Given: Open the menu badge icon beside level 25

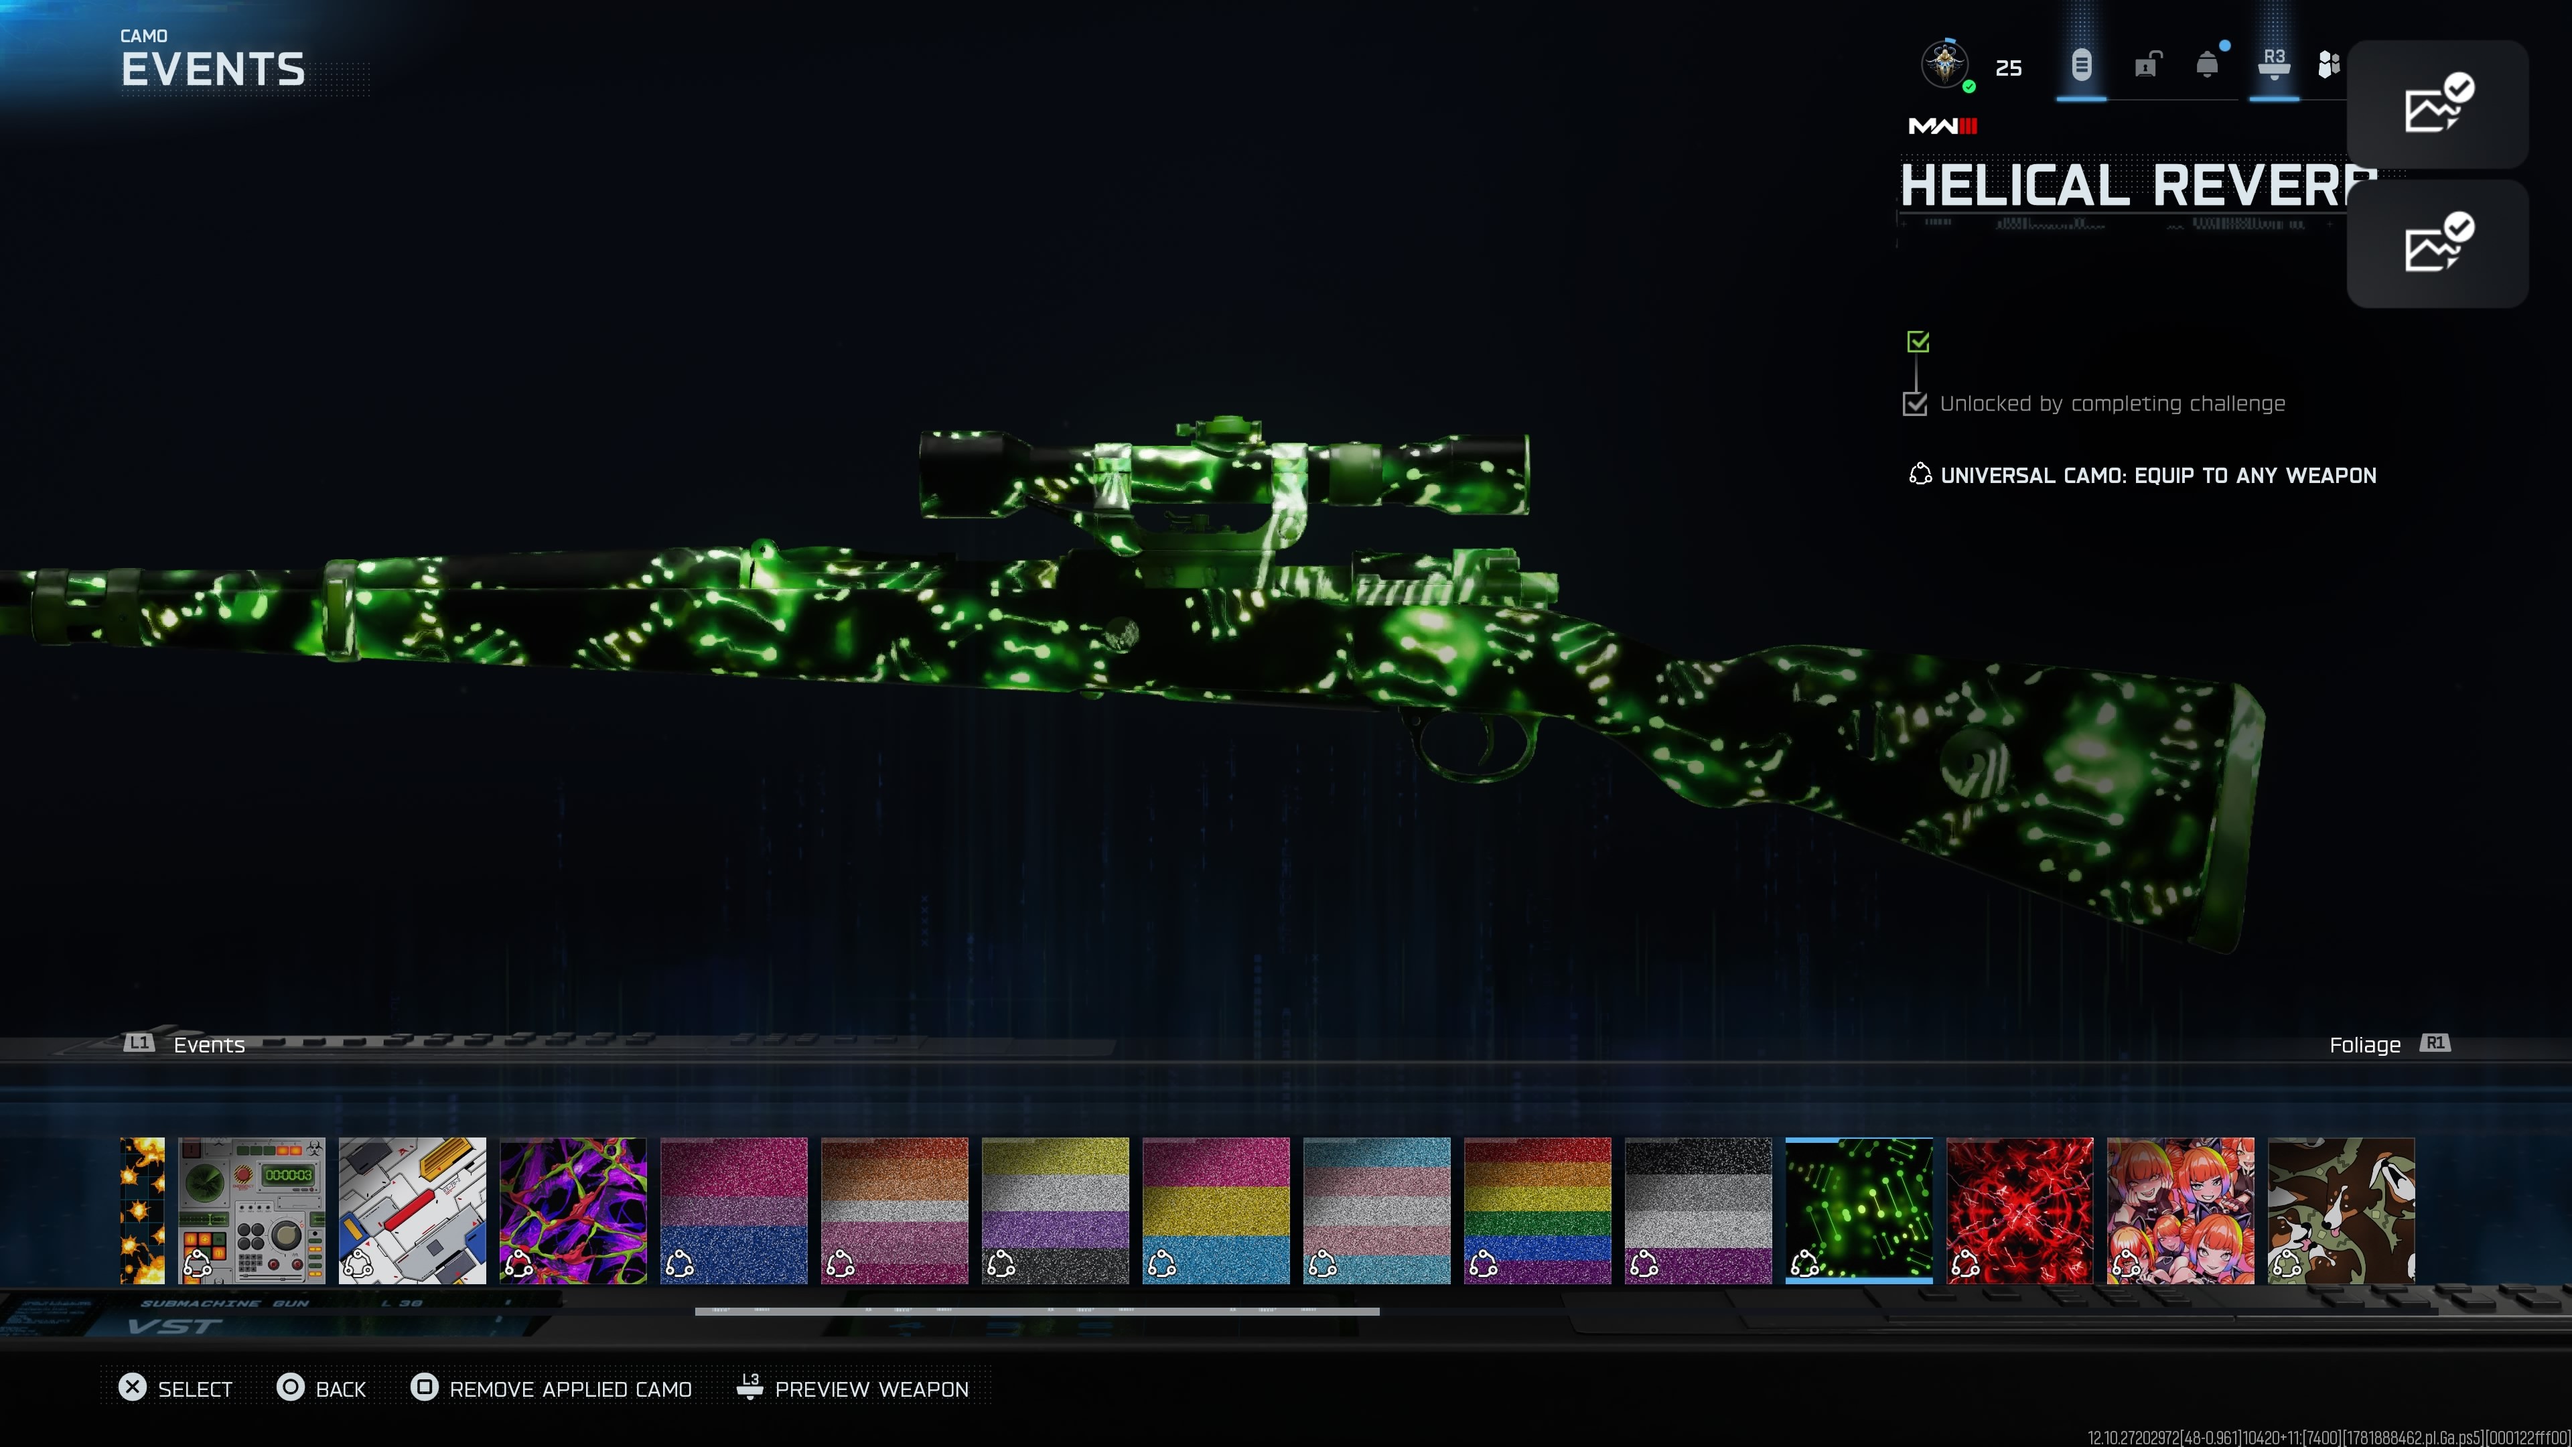Looking at the screenshot, I should 2081,66.
